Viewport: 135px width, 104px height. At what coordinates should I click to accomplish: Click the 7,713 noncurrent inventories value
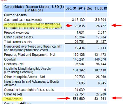pos(102,48)
